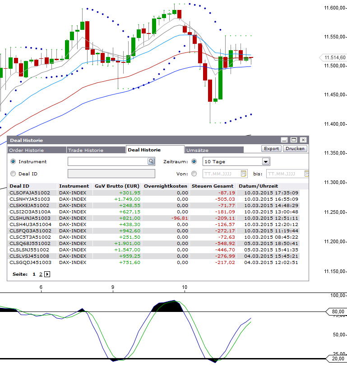Click date label 9 on time axis
Viewport: 347px width, 368px height.
[113, 287]
